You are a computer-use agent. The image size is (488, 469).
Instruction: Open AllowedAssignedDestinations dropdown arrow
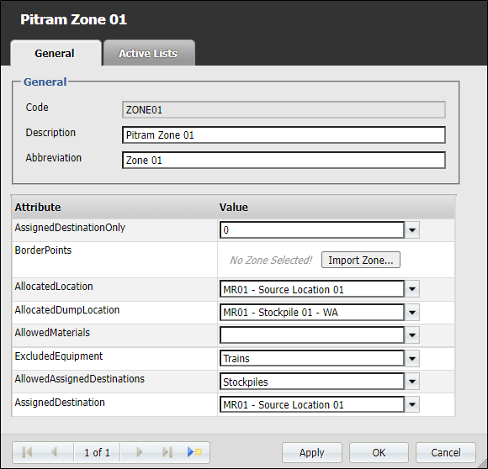coord(412,382)
